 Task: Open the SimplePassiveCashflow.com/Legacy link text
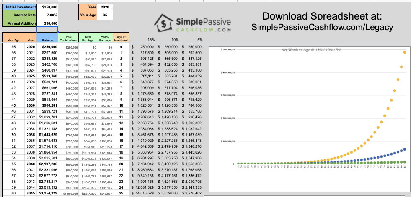pos(322,27)
